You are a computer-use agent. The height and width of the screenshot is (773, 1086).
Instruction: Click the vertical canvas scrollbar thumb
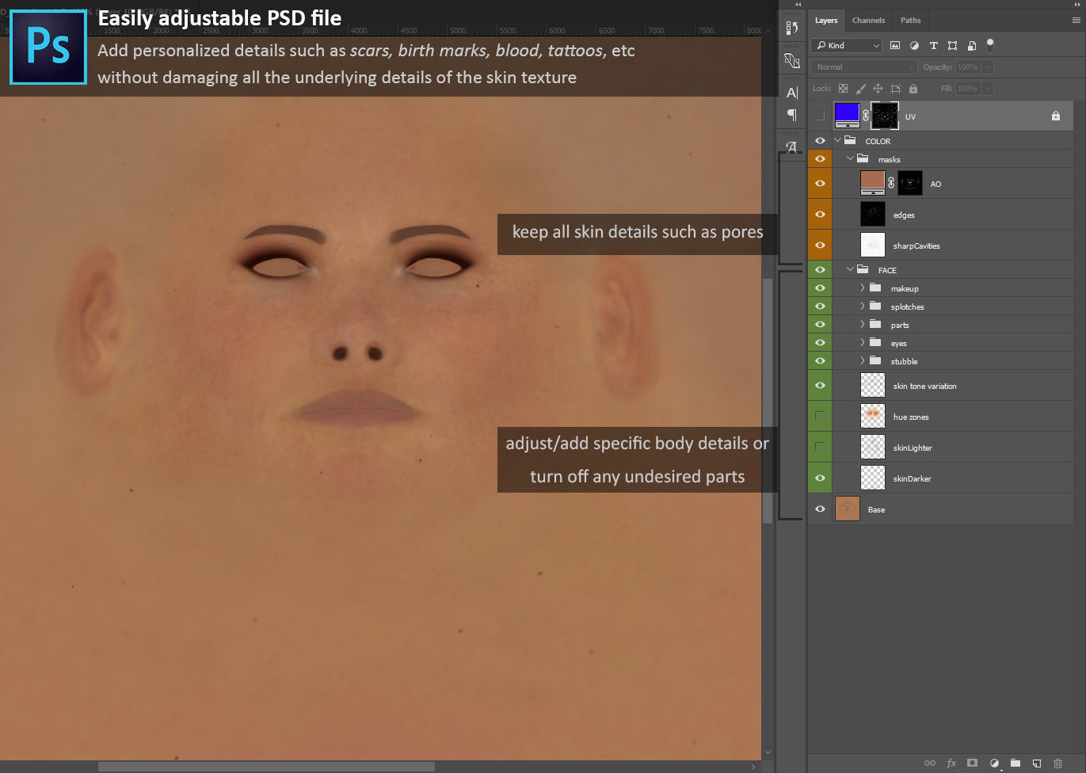(767, 401)
